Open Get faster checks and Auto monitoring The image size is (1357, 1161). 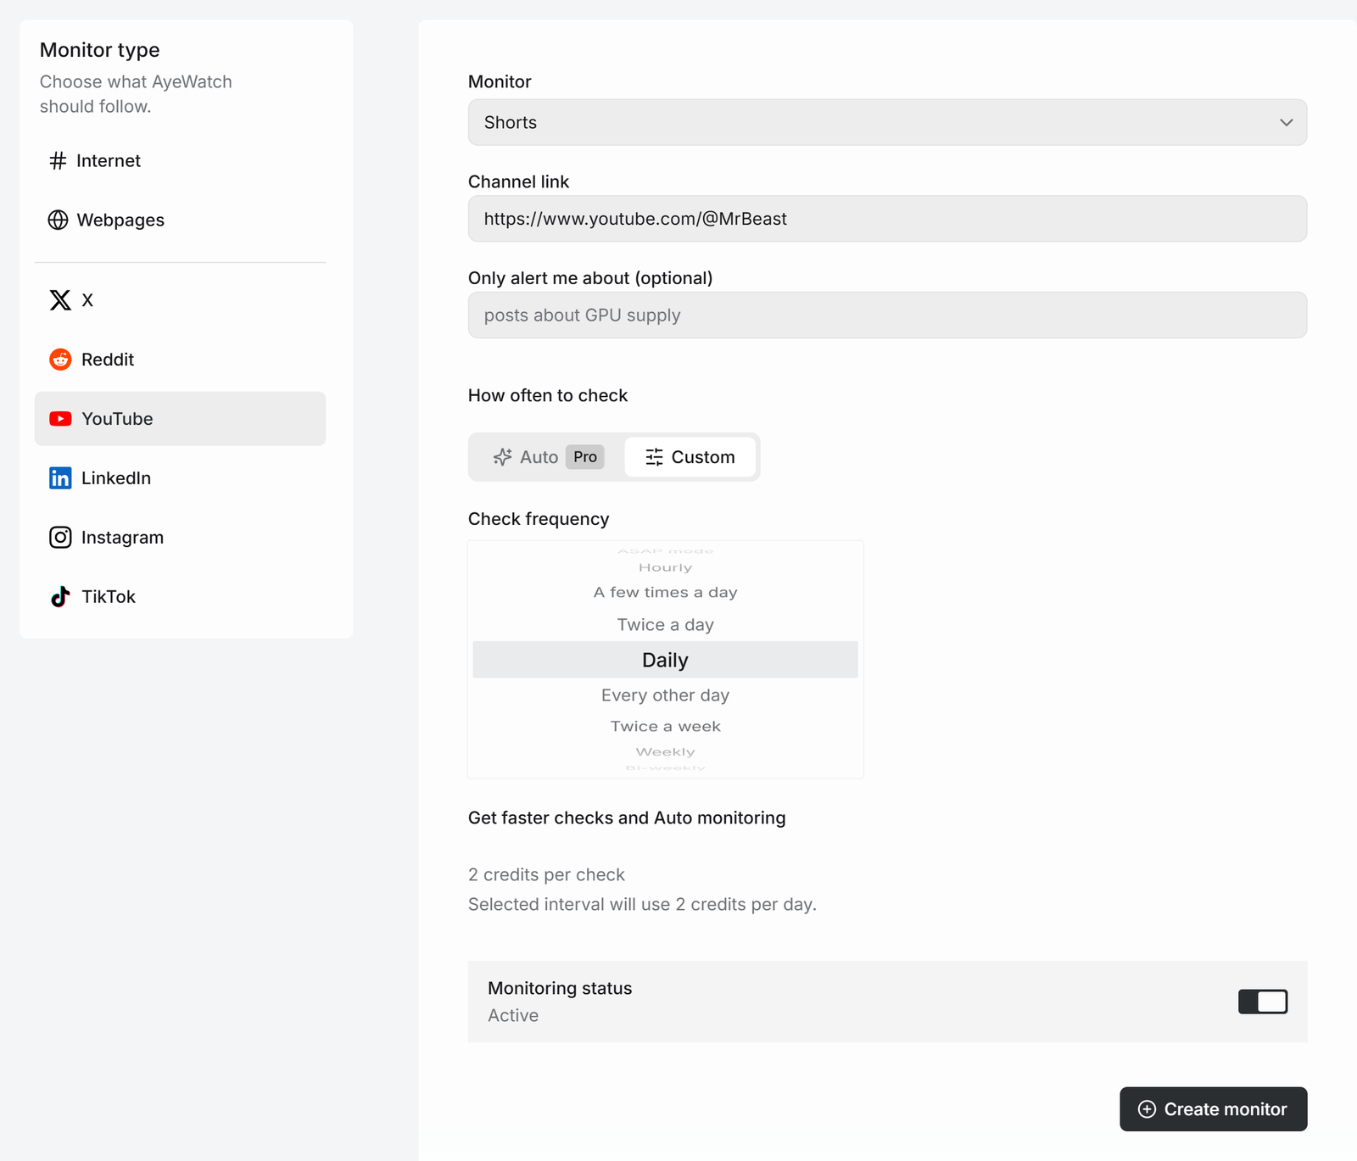pos(627,818)
